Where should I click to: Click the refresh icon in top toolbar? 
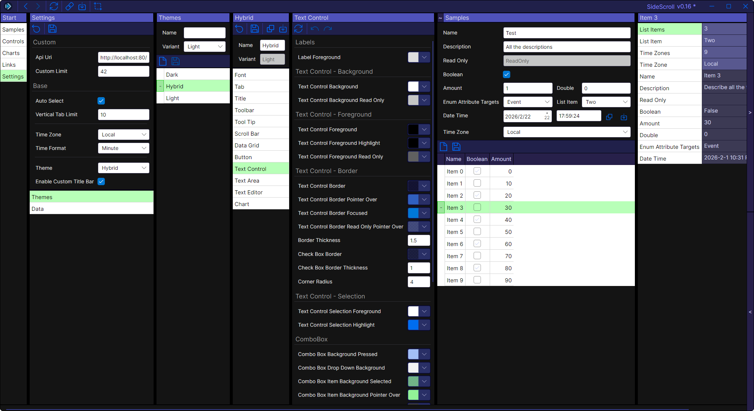[x=54, y=6]
